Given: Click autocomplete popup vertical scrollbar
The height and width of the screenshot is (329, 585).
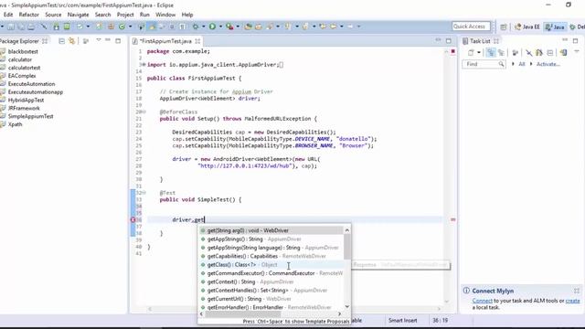Looking at the screenshot, I should (347, 269).
